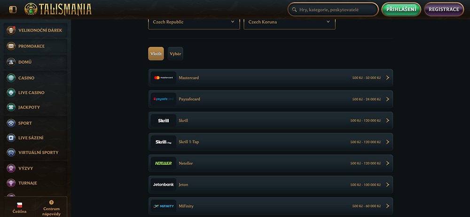This screenshot has width=470, height=217.
Task: Expand Neteller row chevron arrow
Action: click(388, 163)
